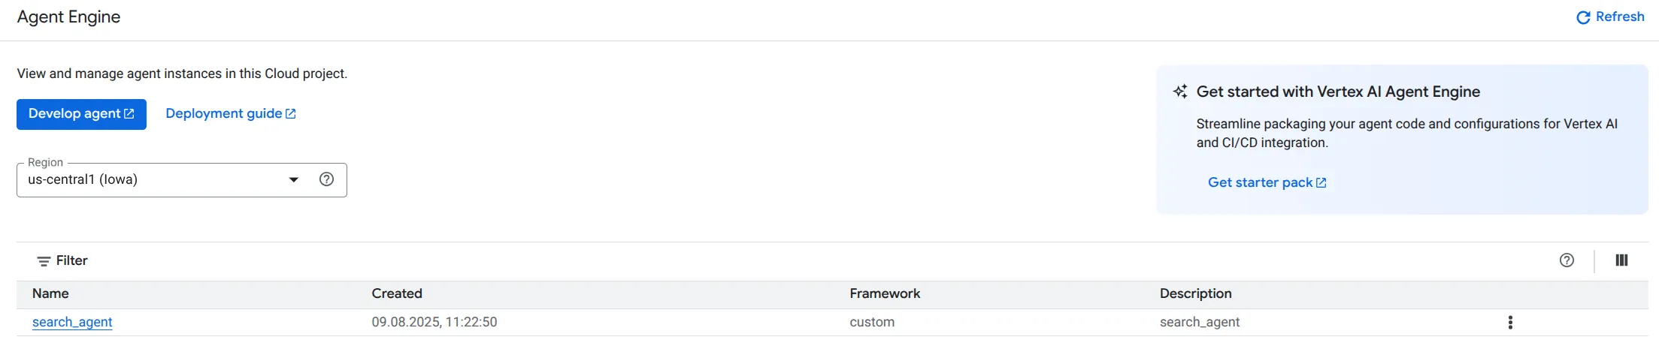This screenshot has width=1659, height=364.
Task: Sort the table by the Created column header
Action: pyautogui.click(x=397, y=294)
